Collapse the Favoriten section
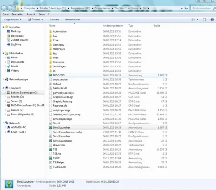Viewport: 216px width, 190px height. [3, 27]
